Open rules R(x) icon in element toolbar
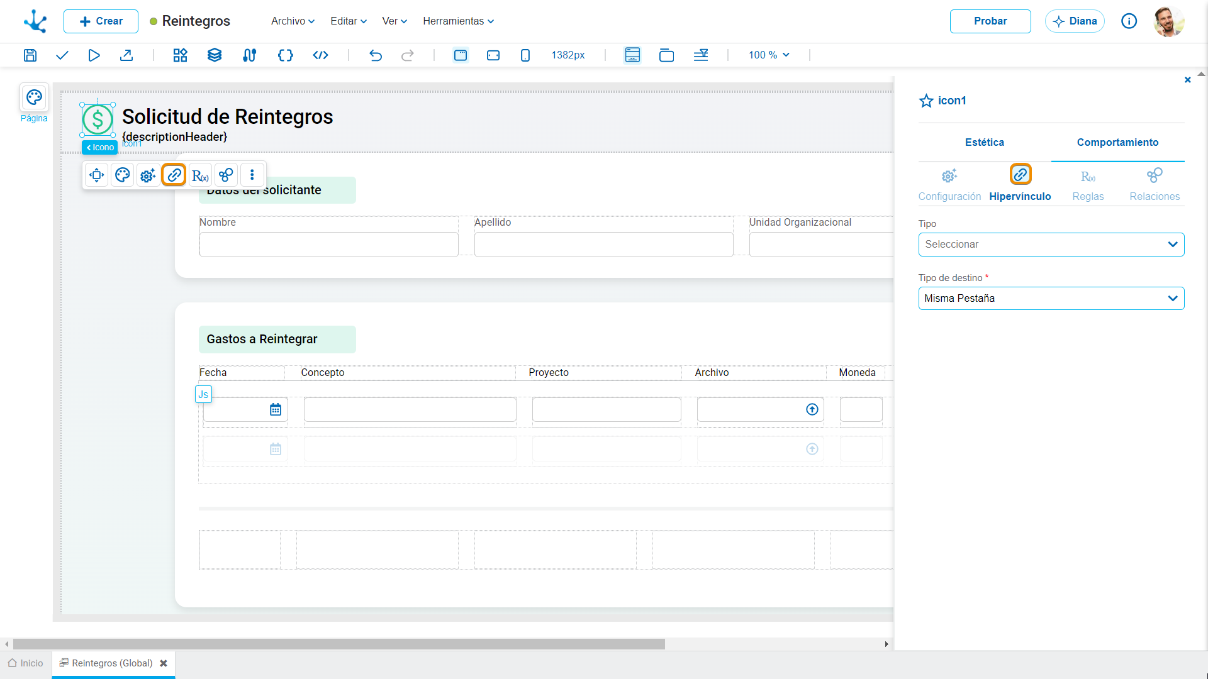The height and width of the screenshot is (679, 1208). point(200,175)
